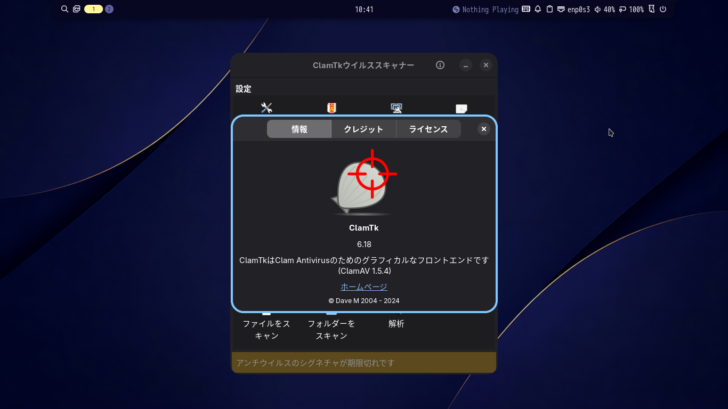Click the version number 6.18

click(364, 244)
